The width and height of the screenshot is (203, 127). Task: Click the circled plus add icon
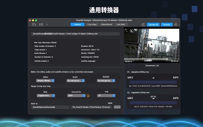tap(176, 25)
